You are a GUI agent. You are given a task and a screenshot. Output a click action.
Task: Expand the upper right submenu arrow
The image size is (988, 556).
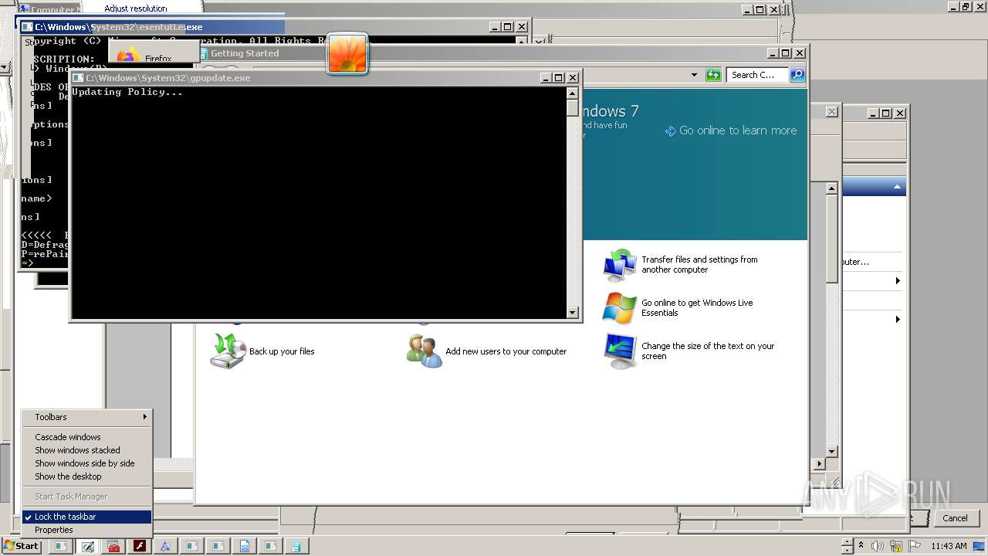point(898,281)
